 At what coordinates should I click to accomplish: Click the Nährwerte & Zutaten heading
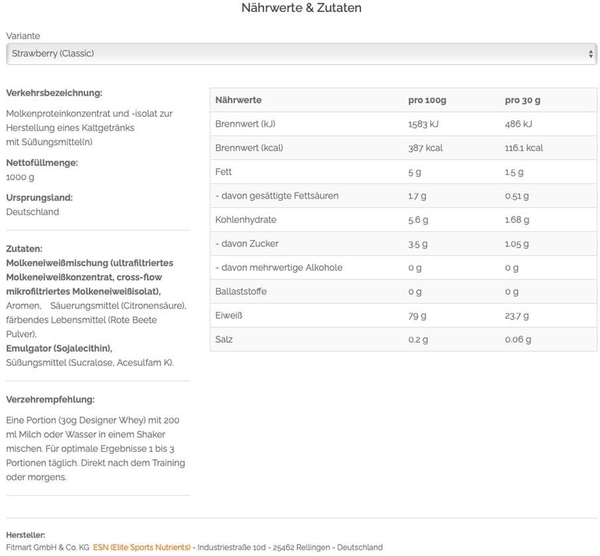[x=301, y=8]
